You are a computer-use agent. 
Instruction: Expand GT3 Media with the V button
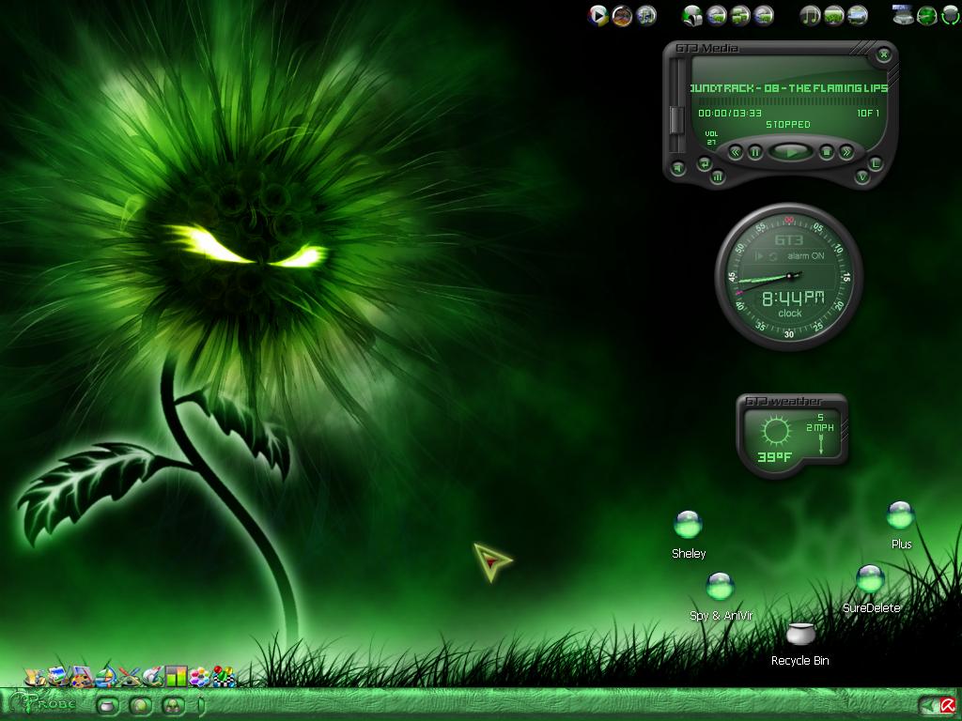coord(862,176)
